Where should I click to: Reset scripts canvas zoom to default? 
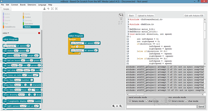coord(117,106)
